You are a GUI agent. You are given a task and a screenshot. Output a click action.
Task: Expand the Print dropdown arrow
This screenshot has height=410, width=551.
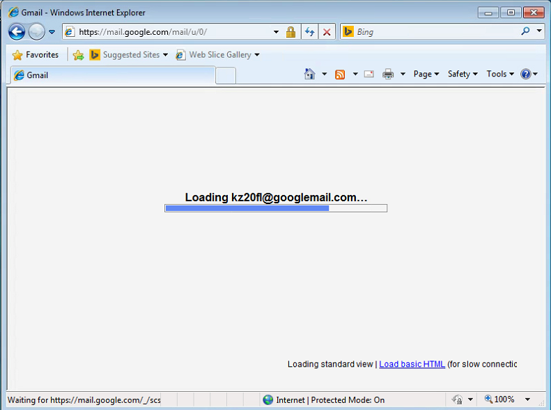[403, 74]
